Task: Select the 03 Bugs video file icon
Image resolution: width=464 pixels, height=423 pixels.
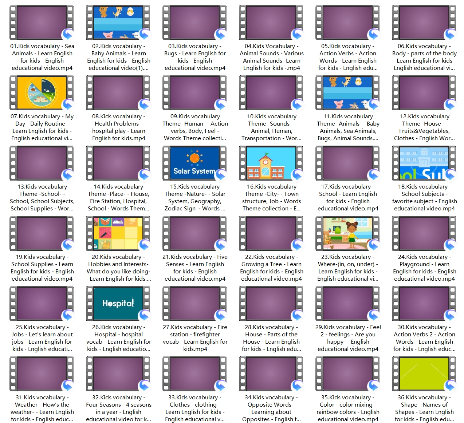Action: pos(194,23)
